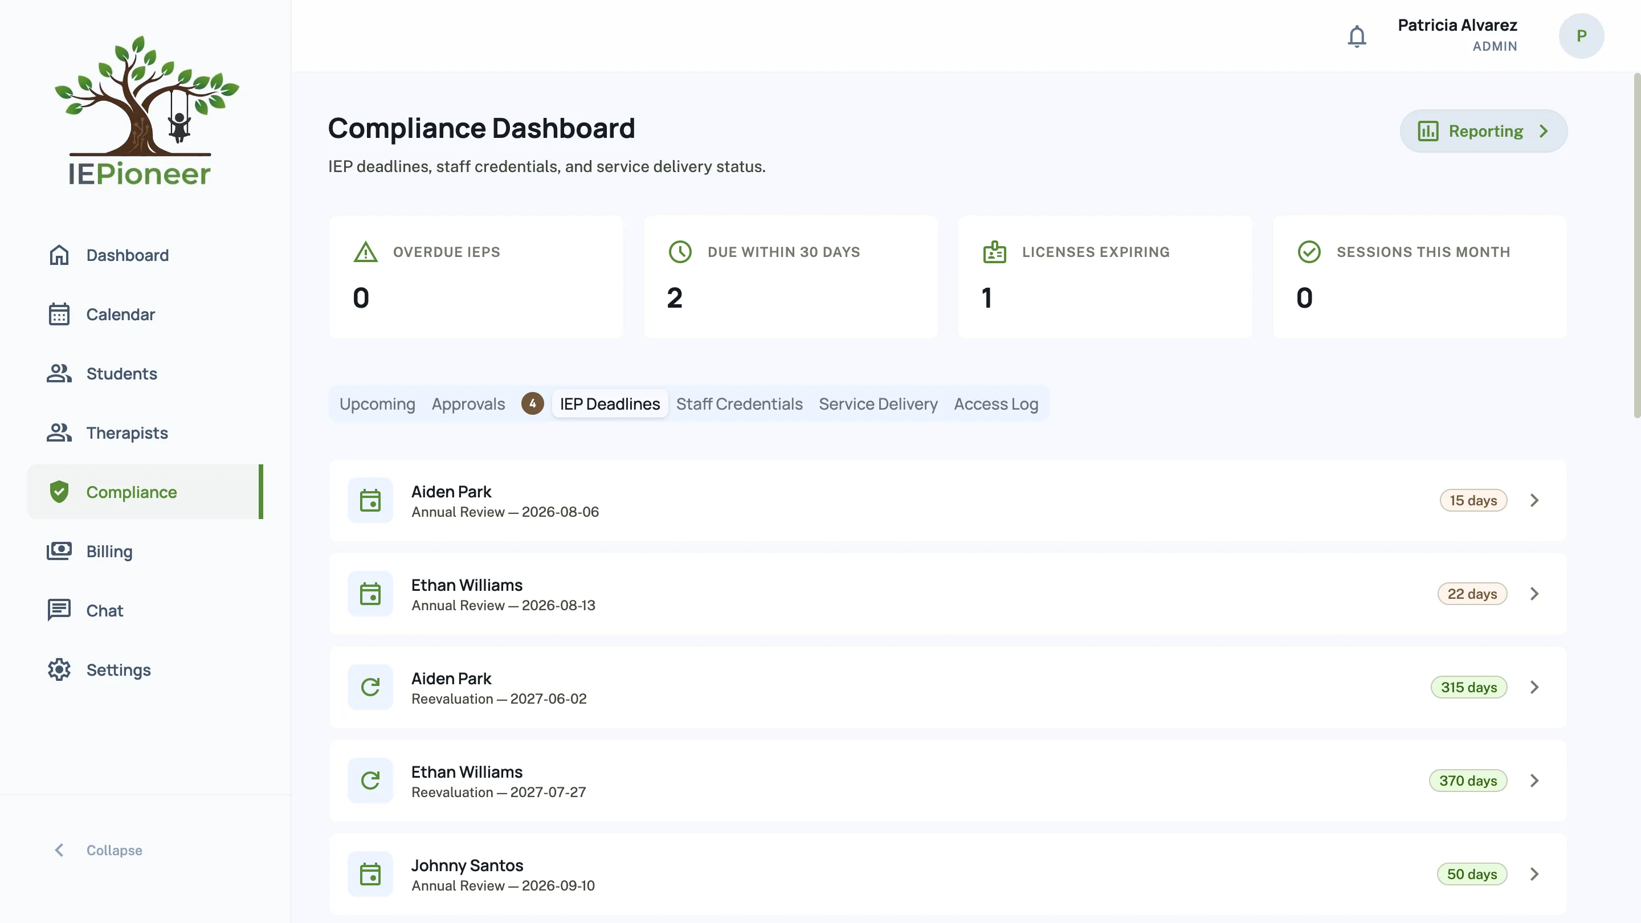Open the Staff Credentials tab
This screenshot has width=1641, height=923.
(x=739, y=404)
